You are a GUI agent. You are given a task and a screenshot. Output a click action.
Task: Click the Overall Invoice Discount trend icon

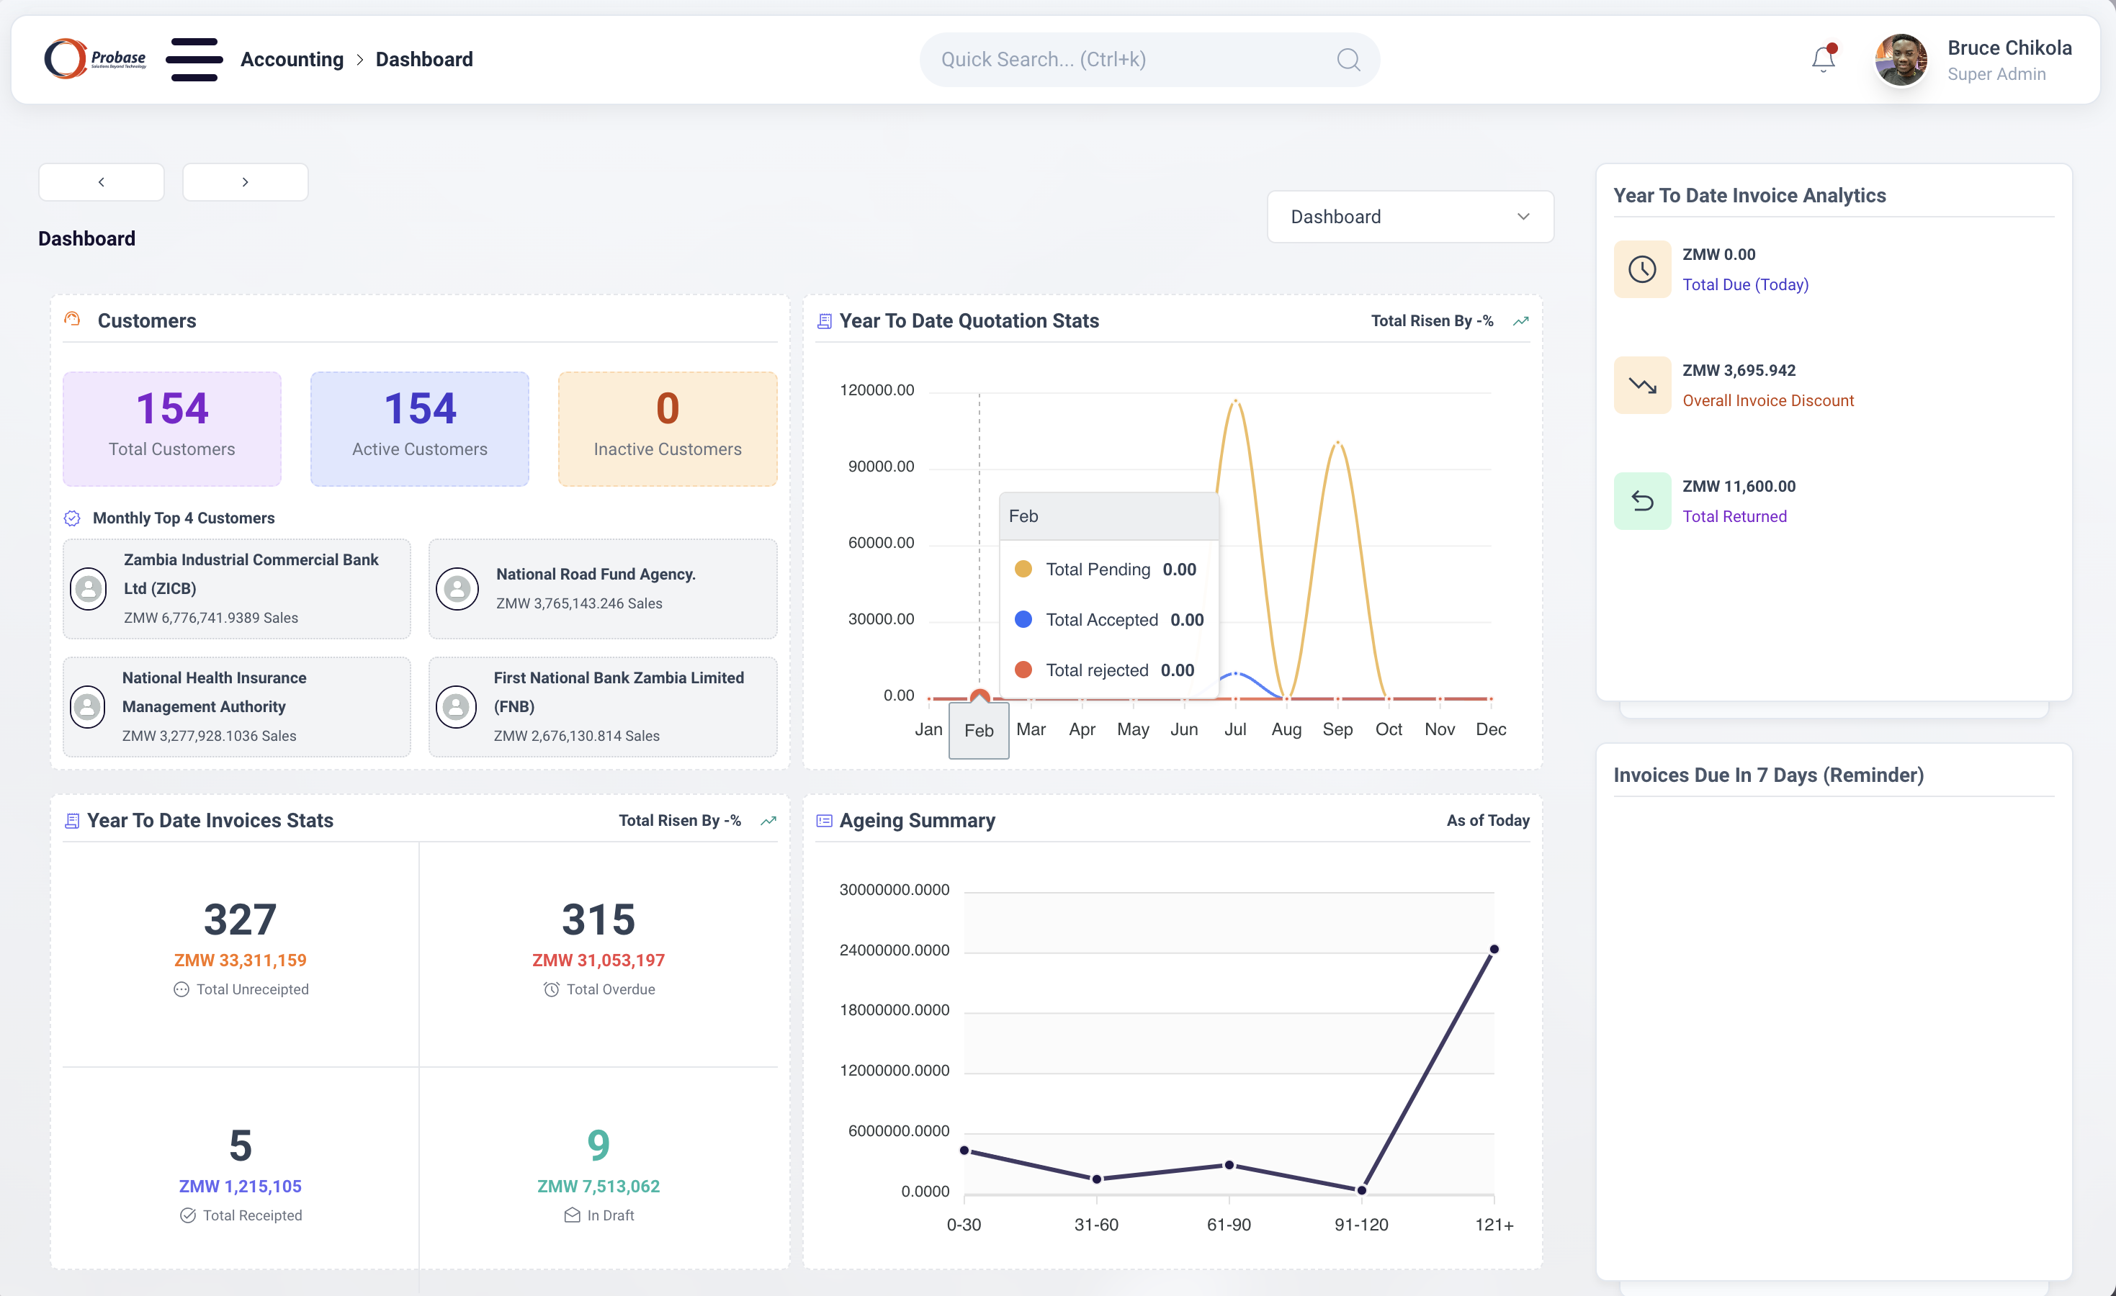coord(1641,385)
